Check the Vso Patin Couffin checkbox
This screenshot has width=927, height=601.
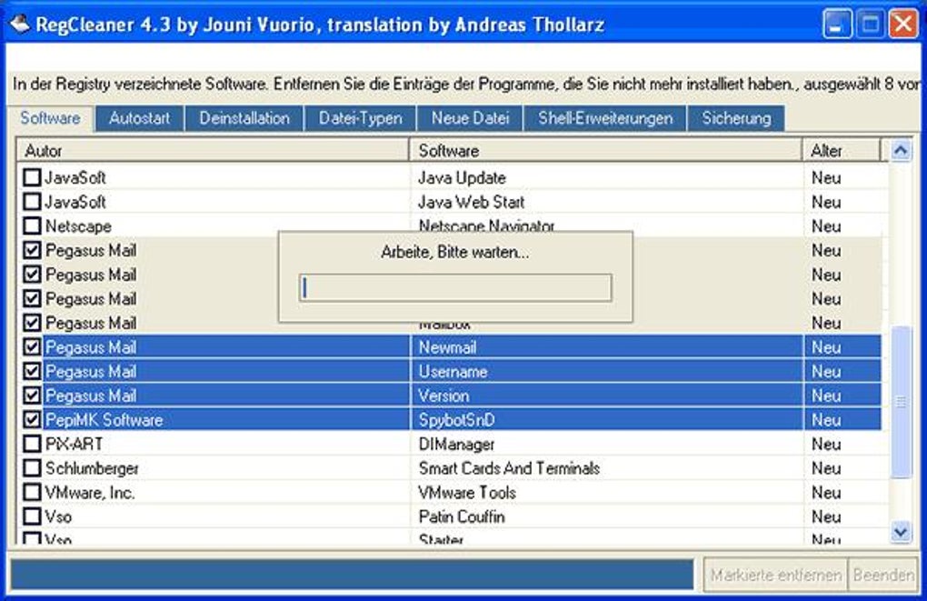[32, 516]
